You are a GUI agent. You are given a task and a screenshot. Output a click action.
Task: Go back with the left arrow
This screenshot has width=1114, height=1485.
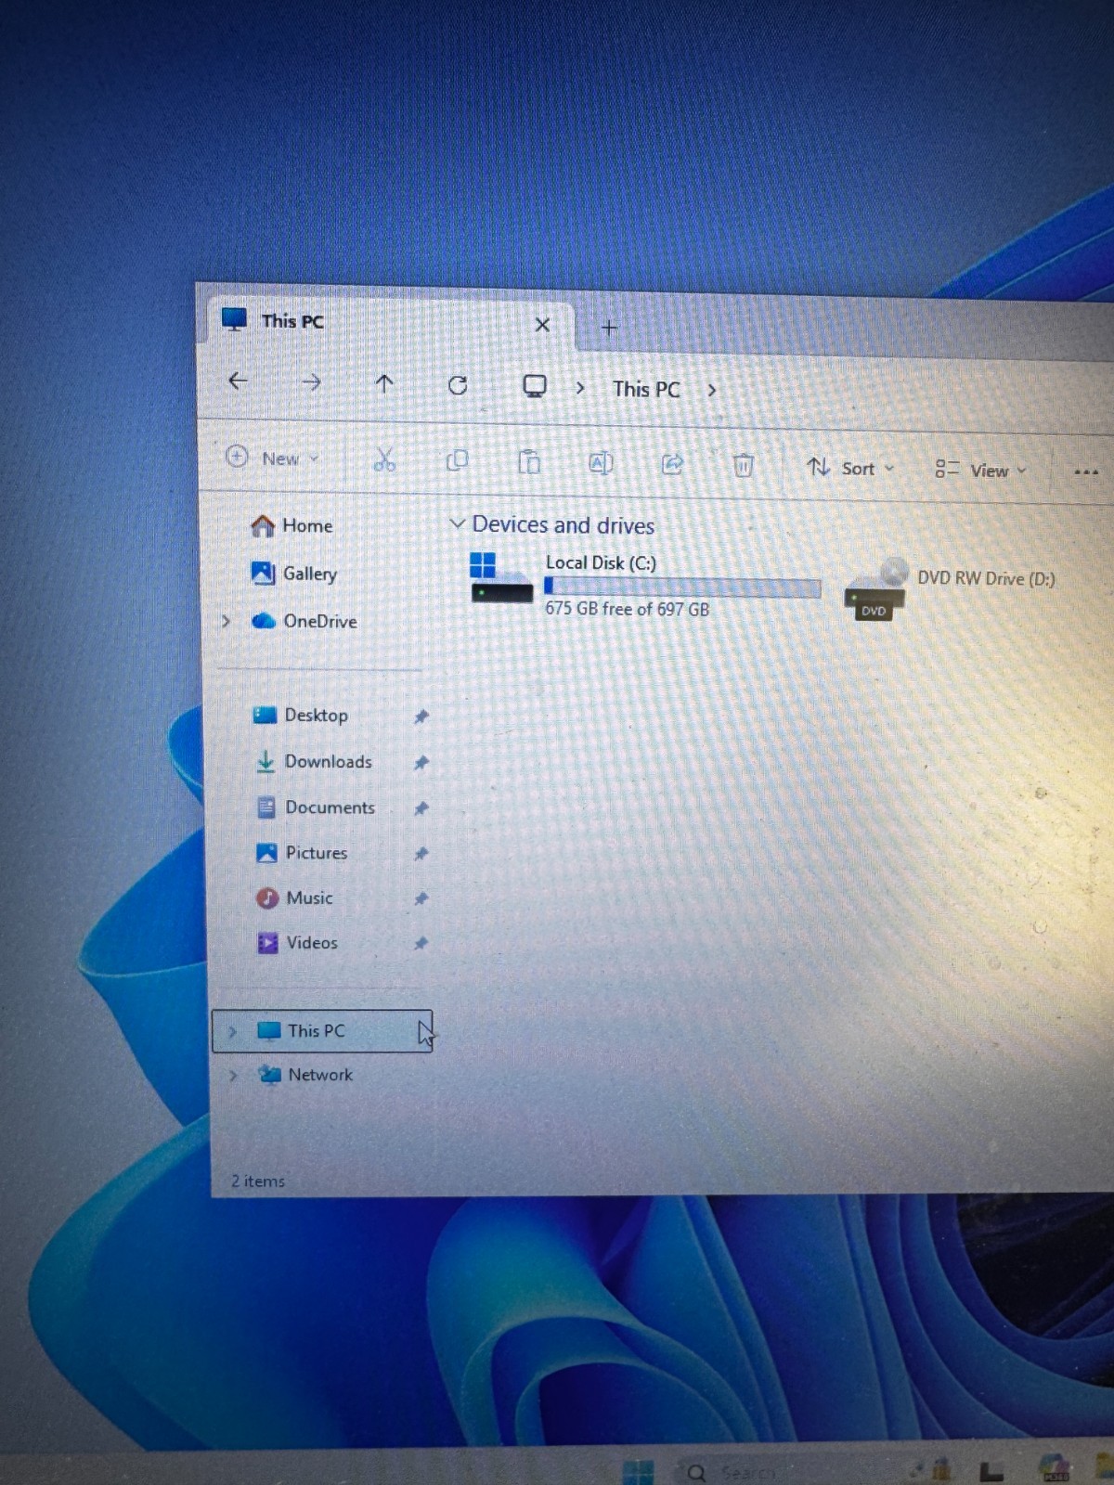[238, 381]
